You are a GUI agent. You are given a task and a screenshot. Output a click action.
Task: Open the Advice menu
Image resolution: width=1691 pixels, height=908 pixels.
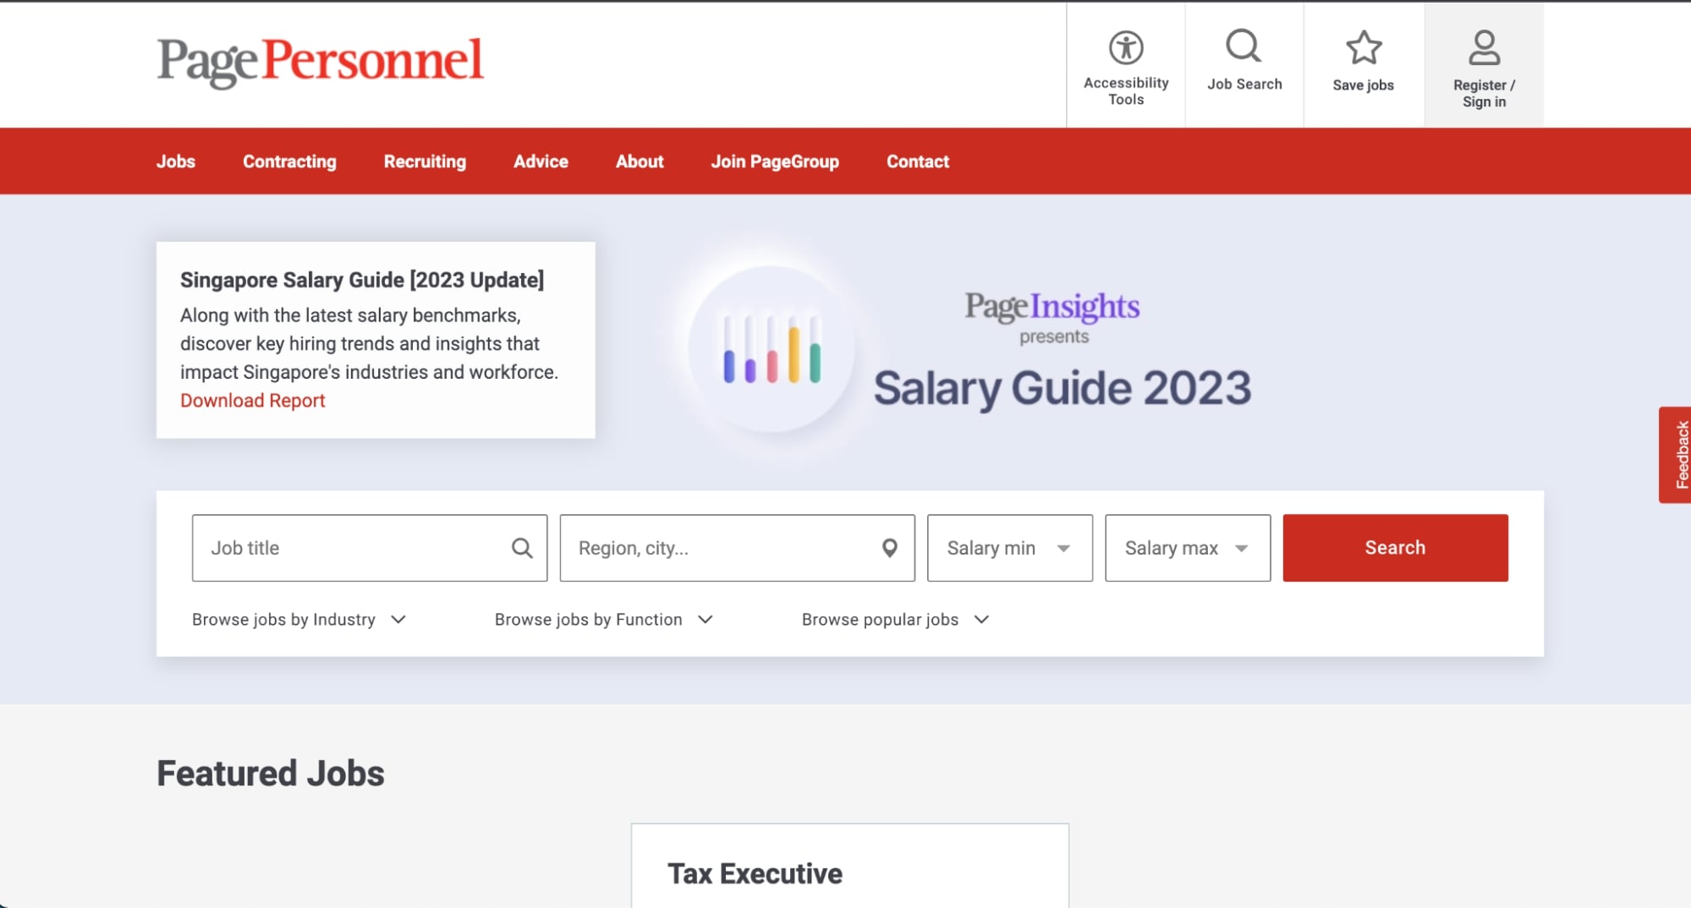(541, 161)
